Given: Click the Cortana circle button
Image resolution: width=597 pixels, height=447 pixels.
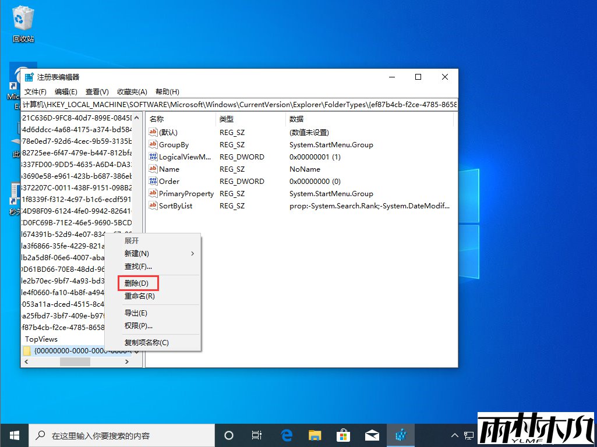Looking at the screenshot, I should (228, 435).
